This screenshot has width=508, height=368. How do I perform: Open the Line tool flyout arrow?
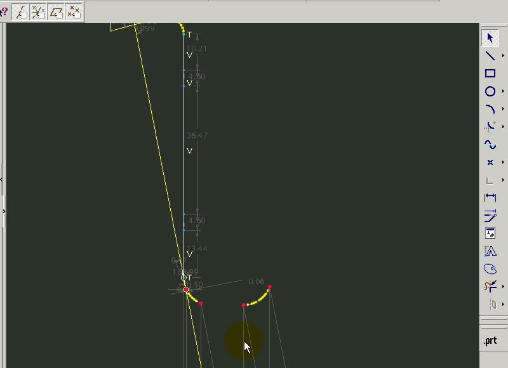(x=503, y=56)
